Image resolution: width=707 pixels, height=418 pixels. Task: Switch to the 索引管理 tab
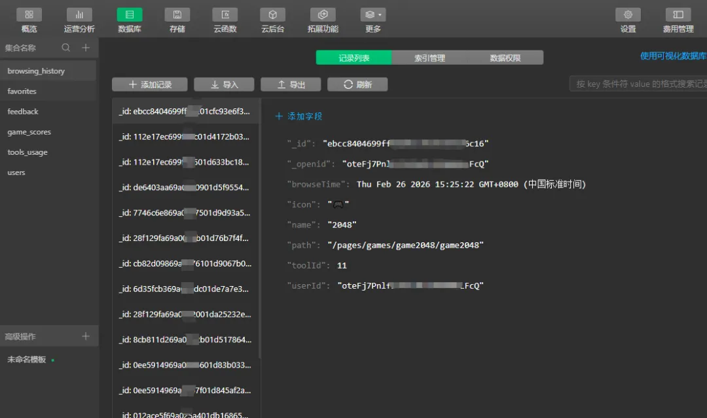[429, 57]
